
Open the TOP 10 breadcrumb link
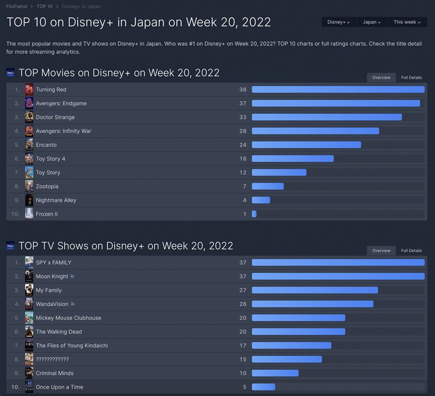[45, 7]
